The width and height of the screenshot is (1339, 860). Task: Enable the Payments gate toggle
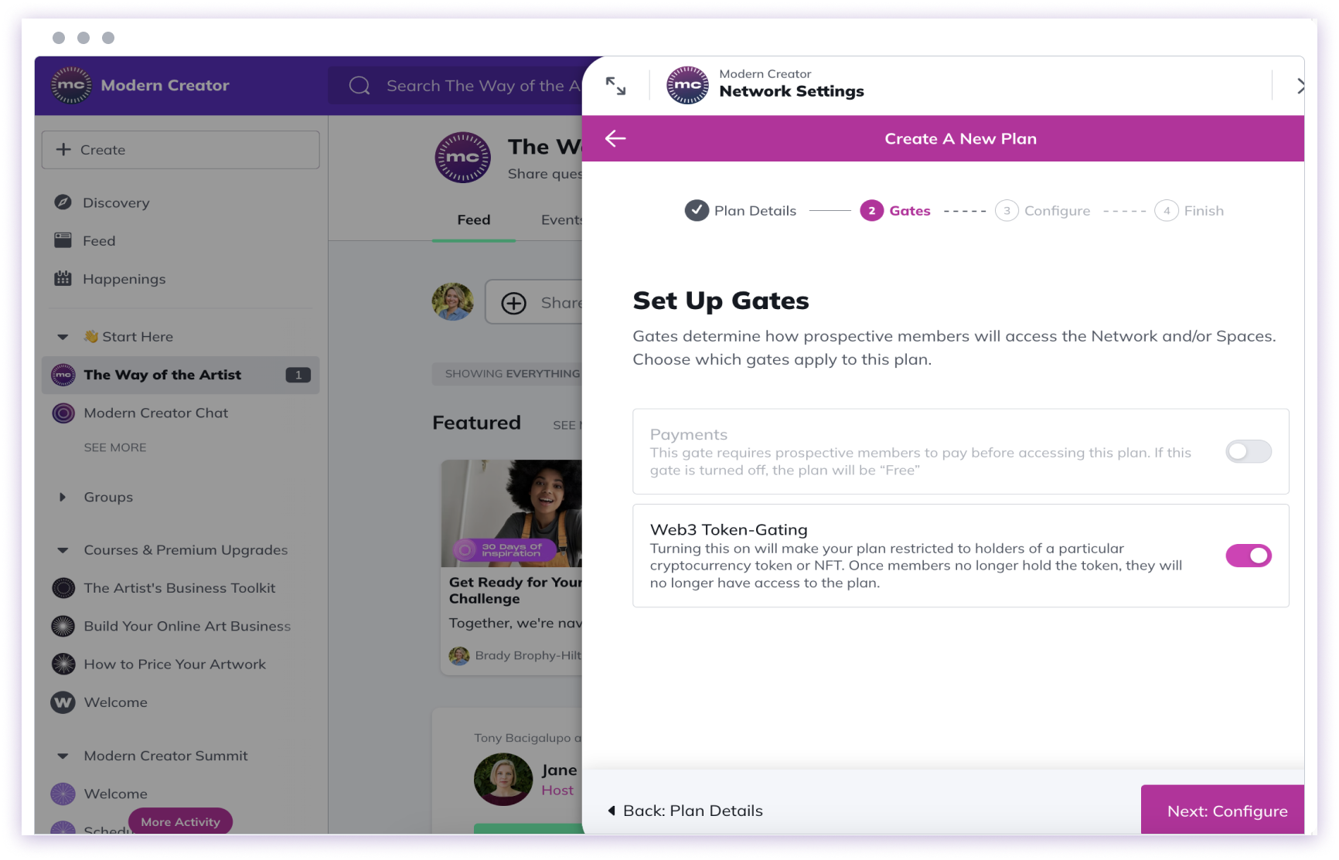pyautogui.click(x=1248, y=451)
